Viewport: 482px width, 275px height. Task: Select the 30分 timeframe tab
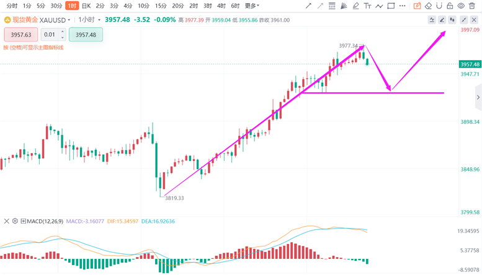56,6
